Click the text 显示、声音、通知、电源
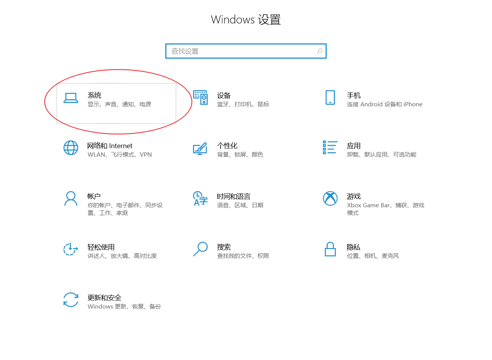This screenshot has height=360, width=492. pyautogui.click(x=120, y=104)
